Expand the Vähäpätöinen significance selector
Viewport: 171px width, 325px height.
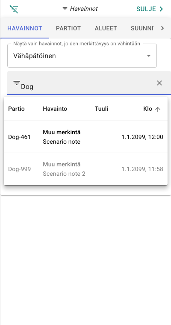82,56
